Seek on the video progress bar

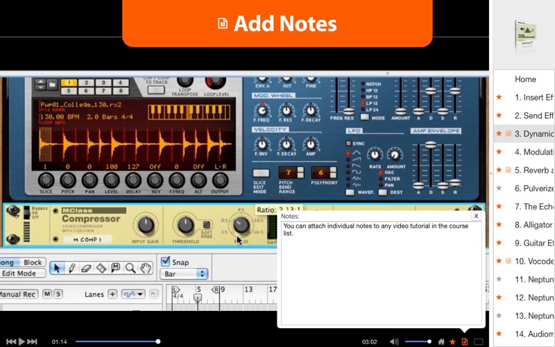[x=117, y=341]
